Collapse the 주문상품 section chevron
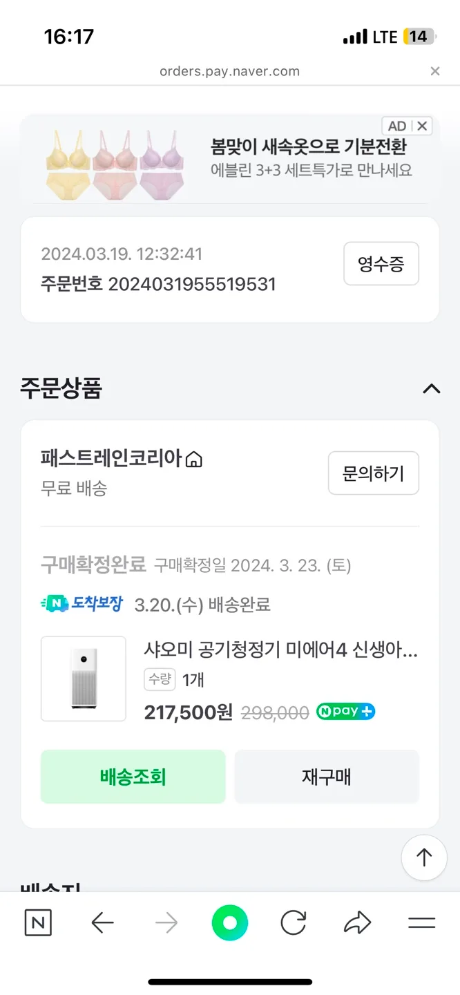This screenshot has width=460, height=995. (x=431, y=389)
